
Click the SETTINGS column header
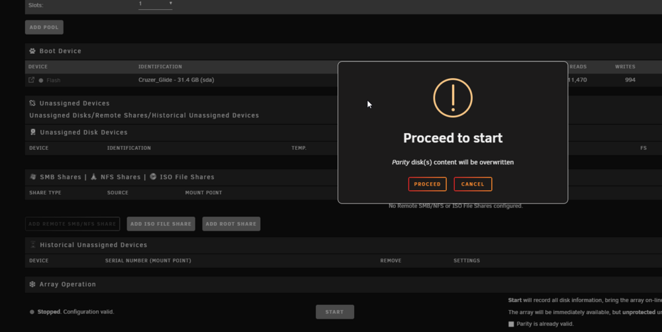coord(467,260)
